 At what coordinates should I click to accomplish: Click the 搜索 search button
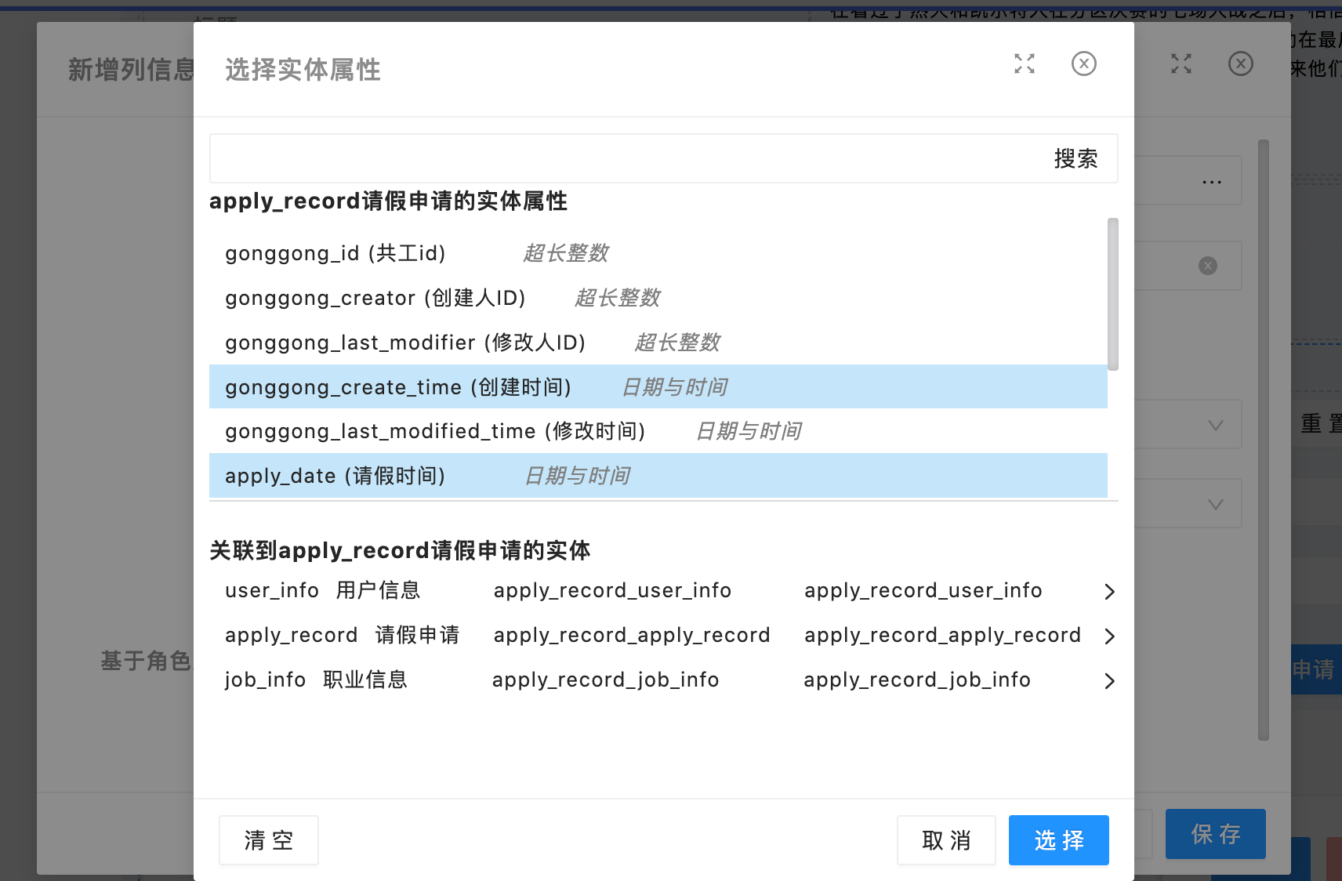[1075, 159]
